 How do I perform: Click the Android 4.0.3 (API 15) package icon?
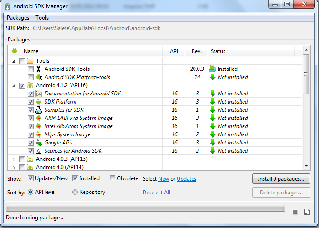tap(30, 159)
